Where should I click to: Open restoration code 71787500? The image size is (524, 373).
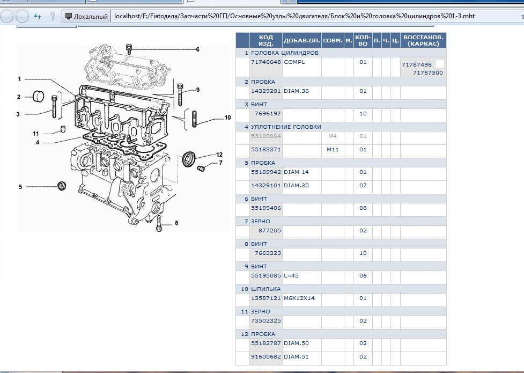428,72
